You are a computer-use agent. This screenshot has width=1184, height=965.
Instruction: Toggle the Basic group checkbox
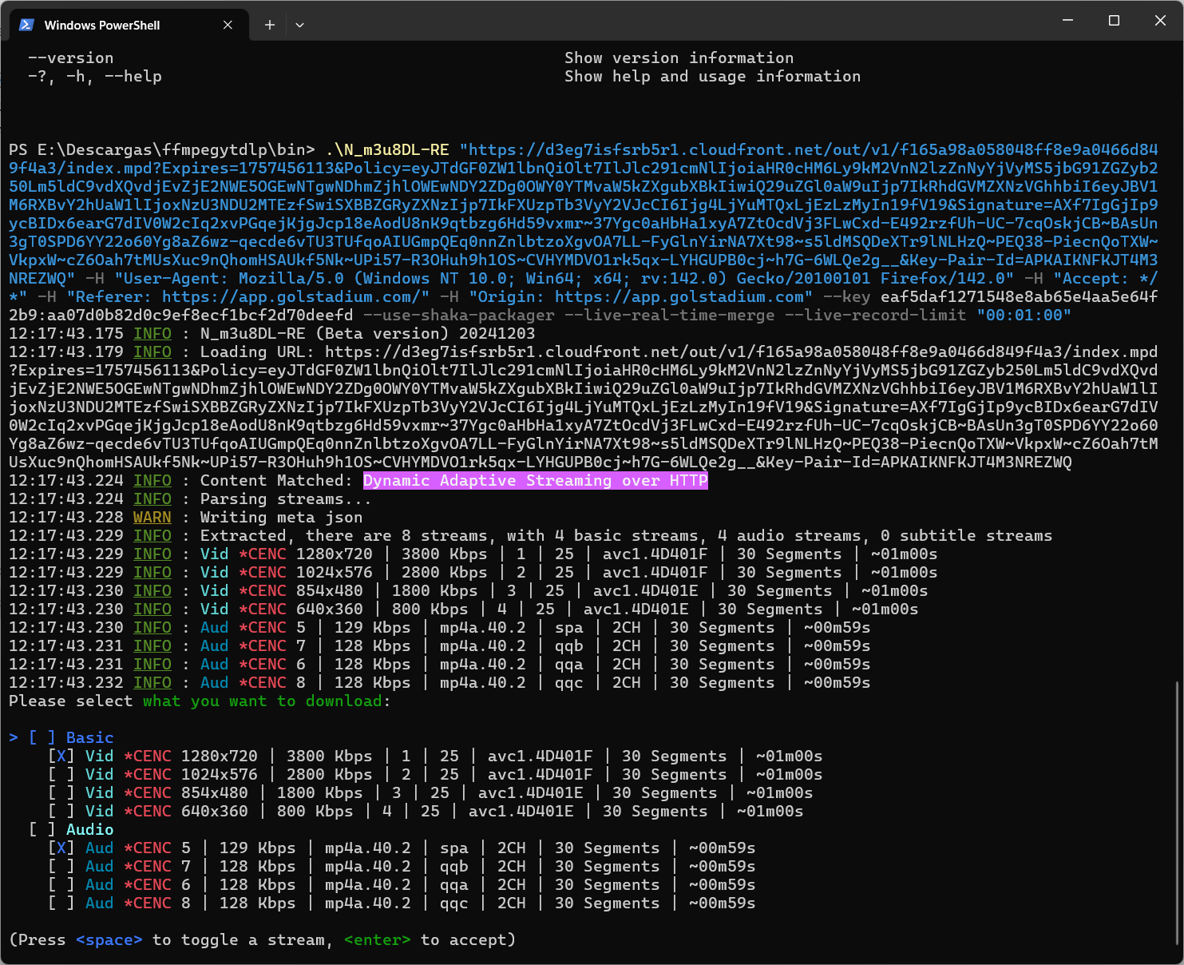(x=42, y=737)
